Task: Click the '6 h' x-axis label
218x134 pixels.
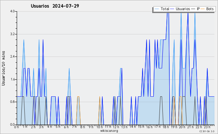Action: click(x=66, y=127)
